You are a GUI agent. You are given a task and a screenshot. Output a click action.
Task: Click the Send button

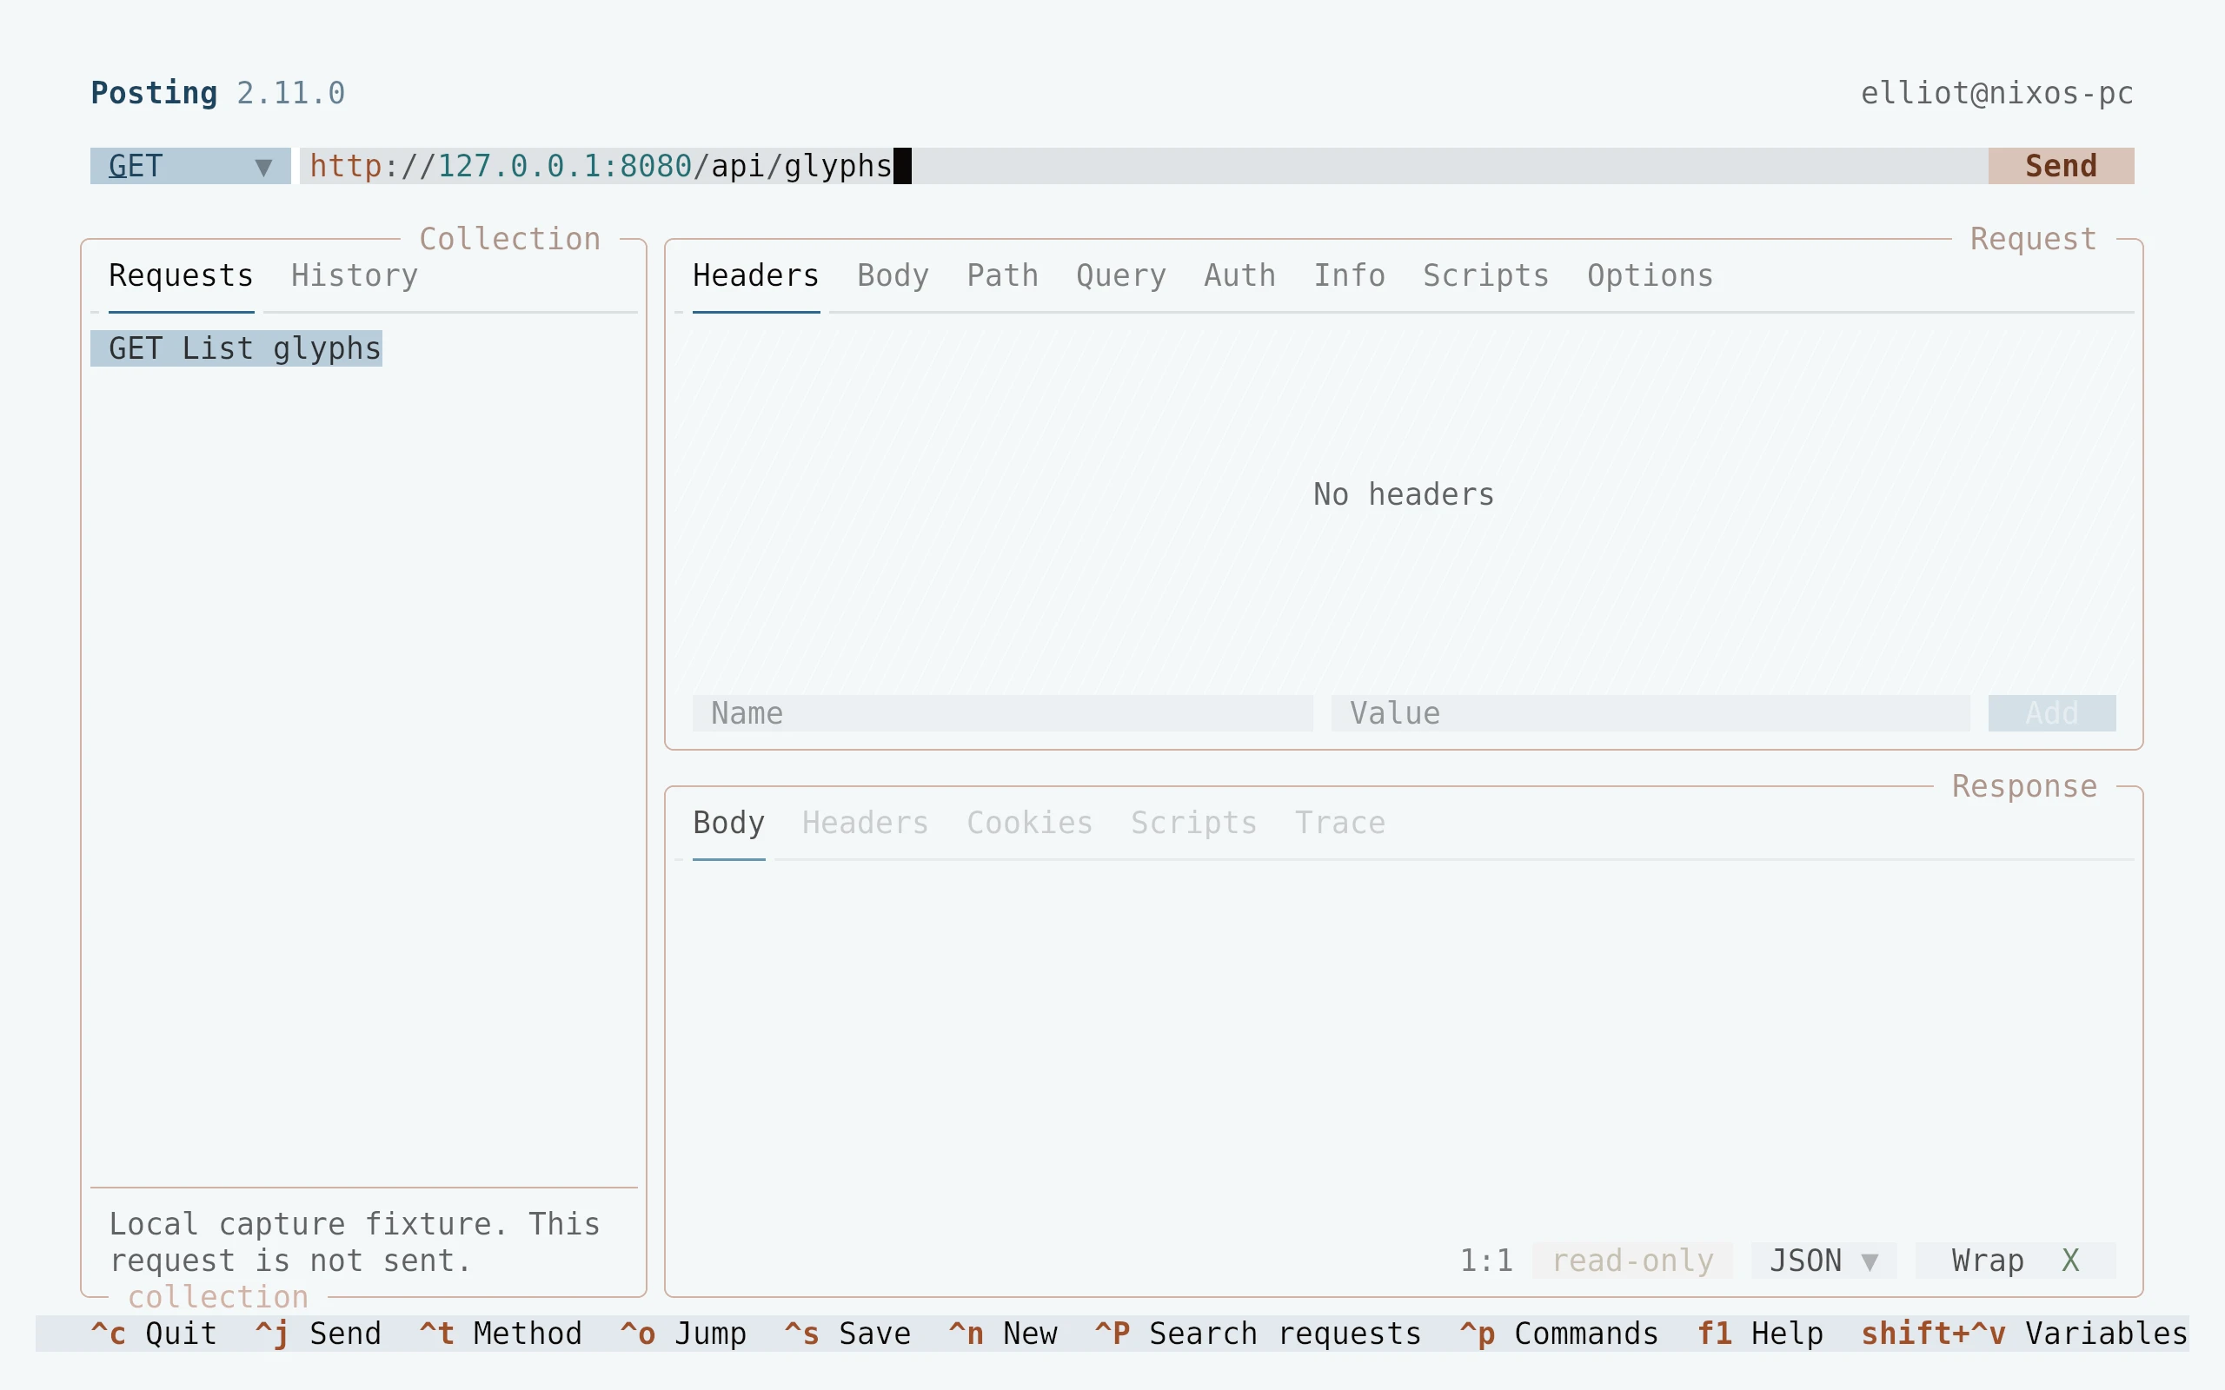(2062, 165)
